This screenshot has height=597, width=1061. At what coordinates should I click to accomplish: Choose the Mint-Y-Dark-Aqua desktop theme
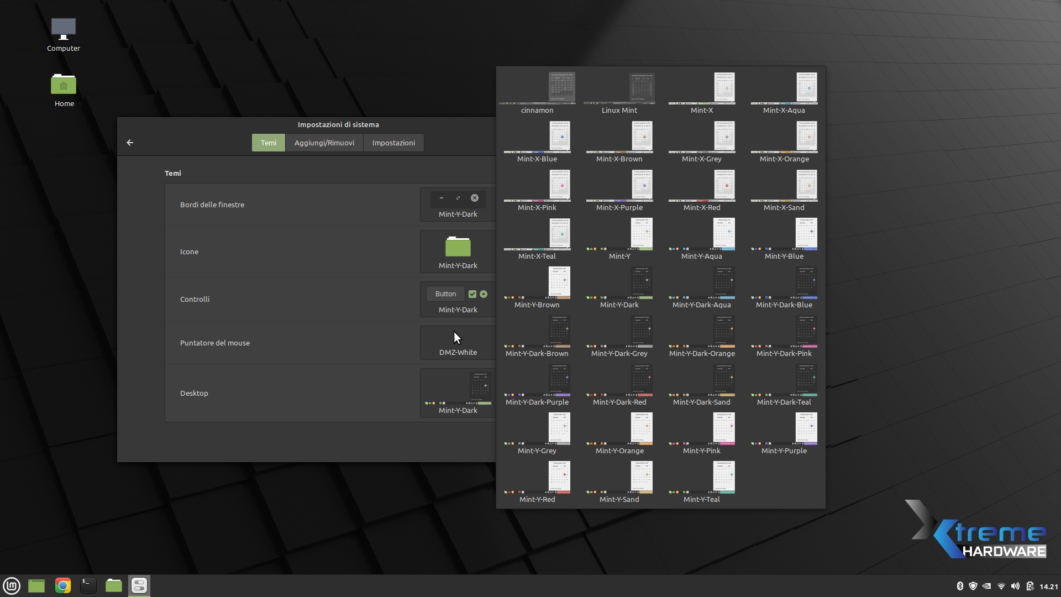pos(702,287)
